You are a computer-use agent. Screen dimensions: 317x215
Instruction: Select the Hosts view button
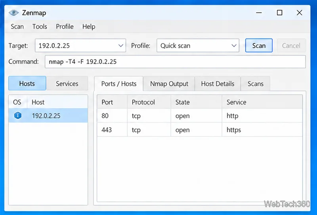pyautogui.click(x=27, y=83)
